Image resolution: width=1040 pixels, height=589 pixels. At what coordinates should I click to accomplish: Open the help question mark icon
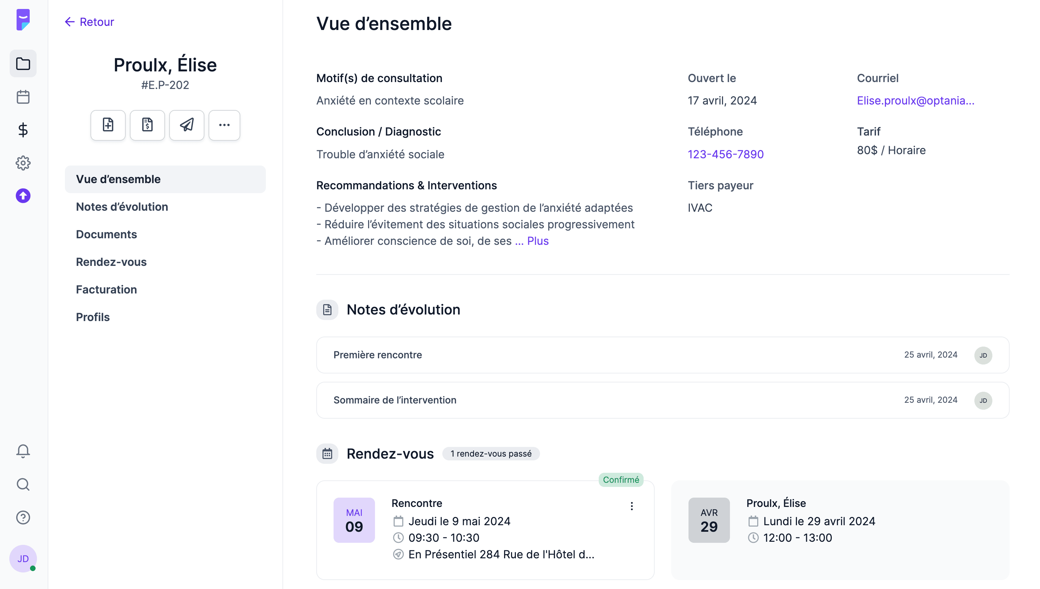(23, 517)
